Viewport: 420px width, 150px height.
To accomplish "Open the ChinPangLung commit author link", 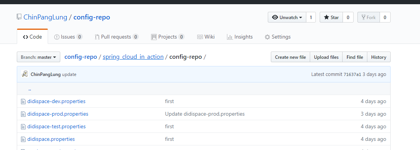I will tap(45, 74).
